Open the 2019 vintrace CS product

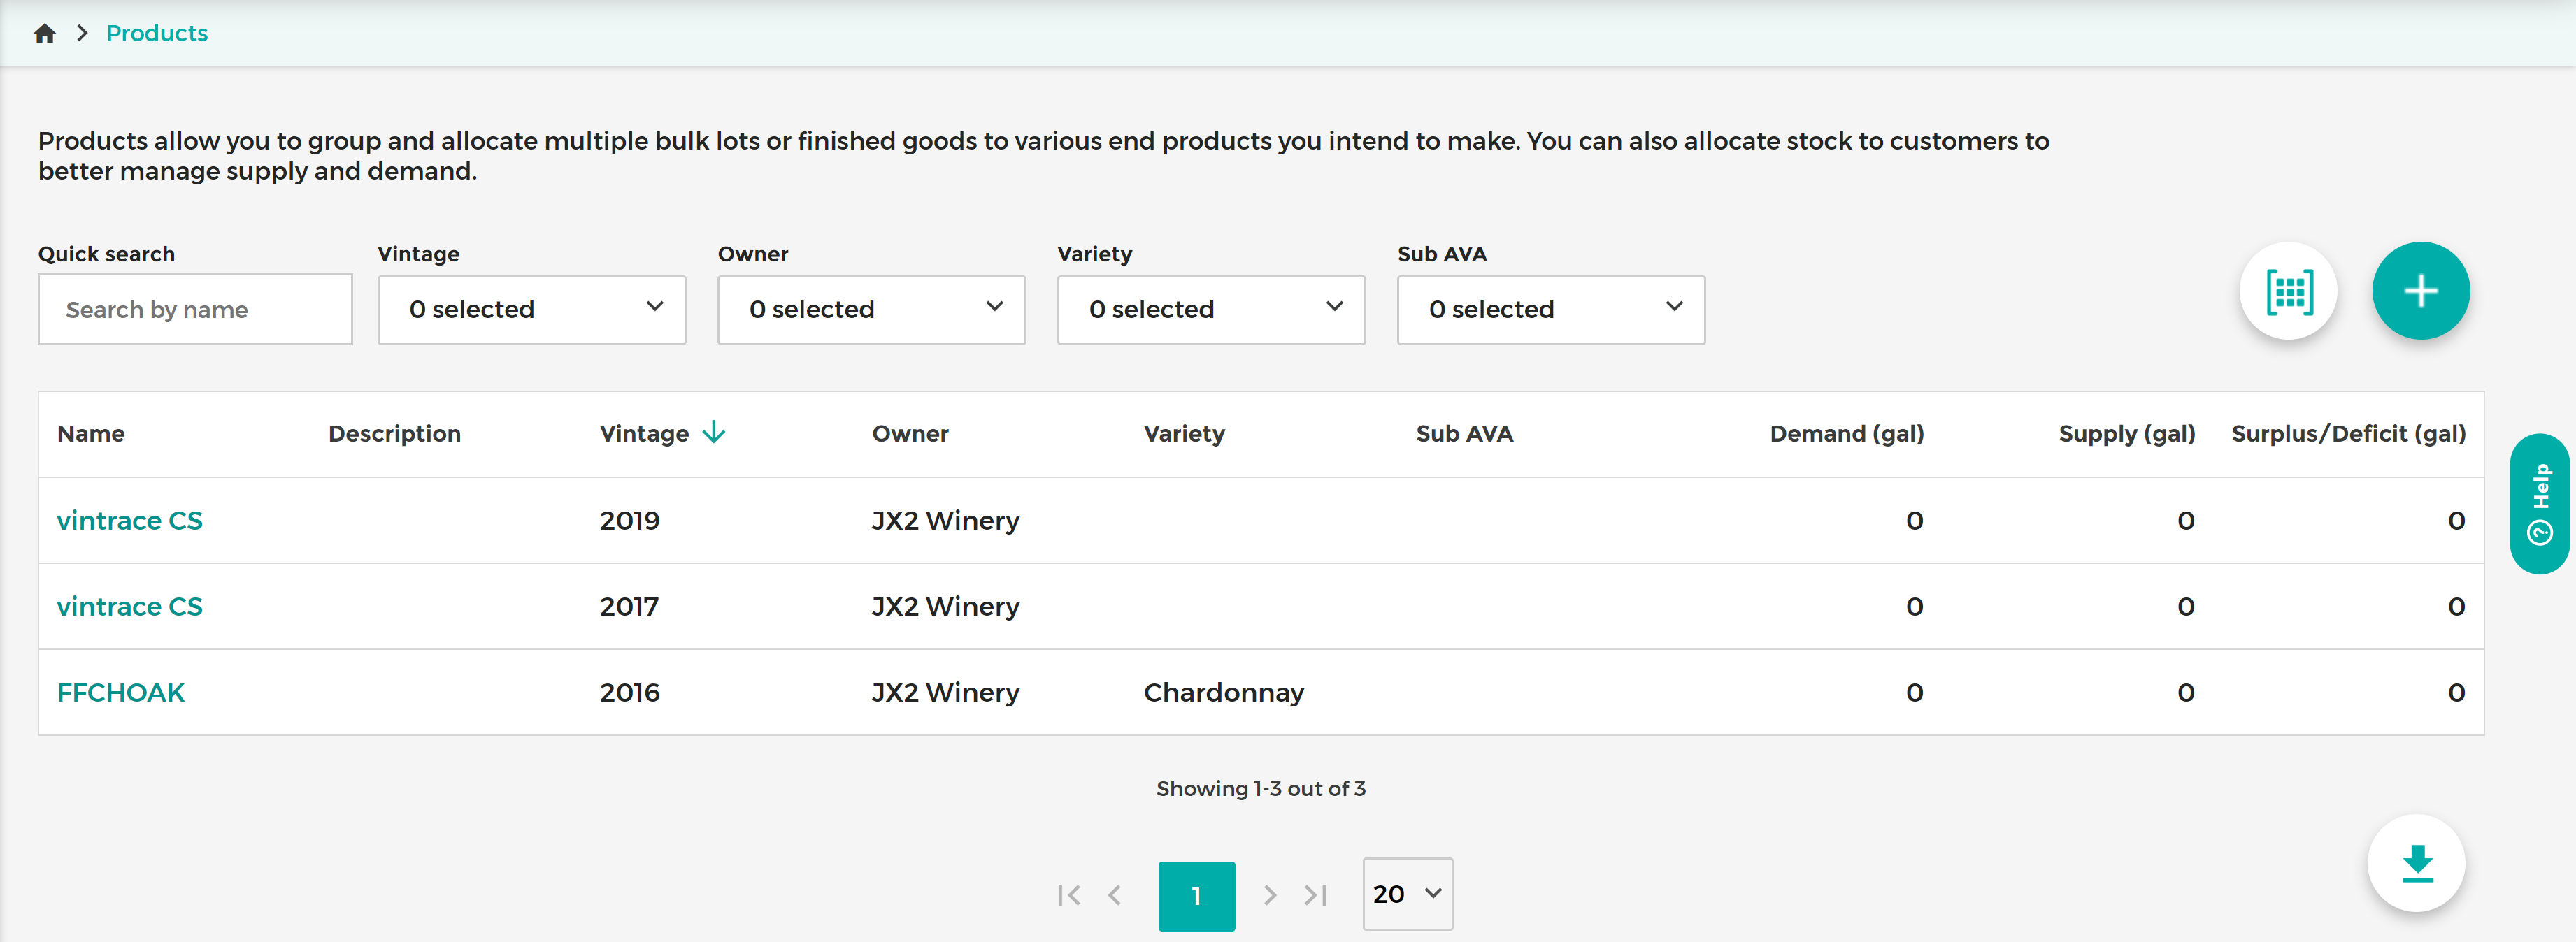tap(129, 519)
